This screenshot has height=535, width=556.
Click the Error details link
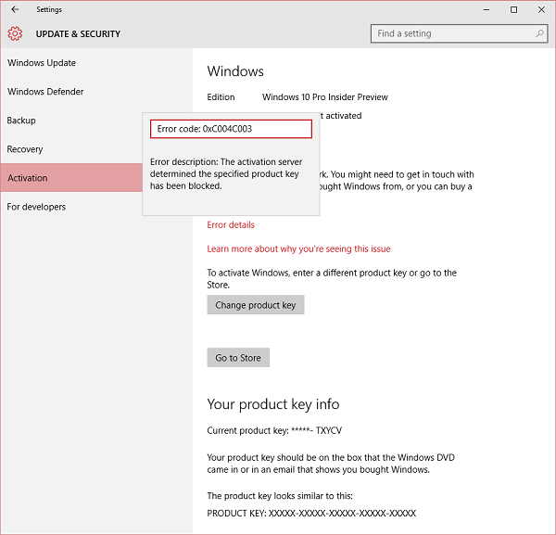point(231,225)
